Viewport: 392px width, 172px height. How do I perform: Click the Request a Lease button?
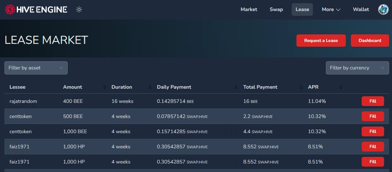(321, 41)
